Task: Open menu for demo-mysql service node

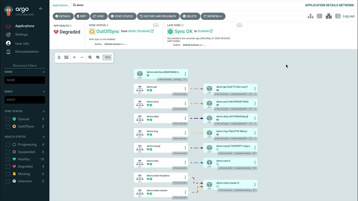Action: [x=185, y=148]
